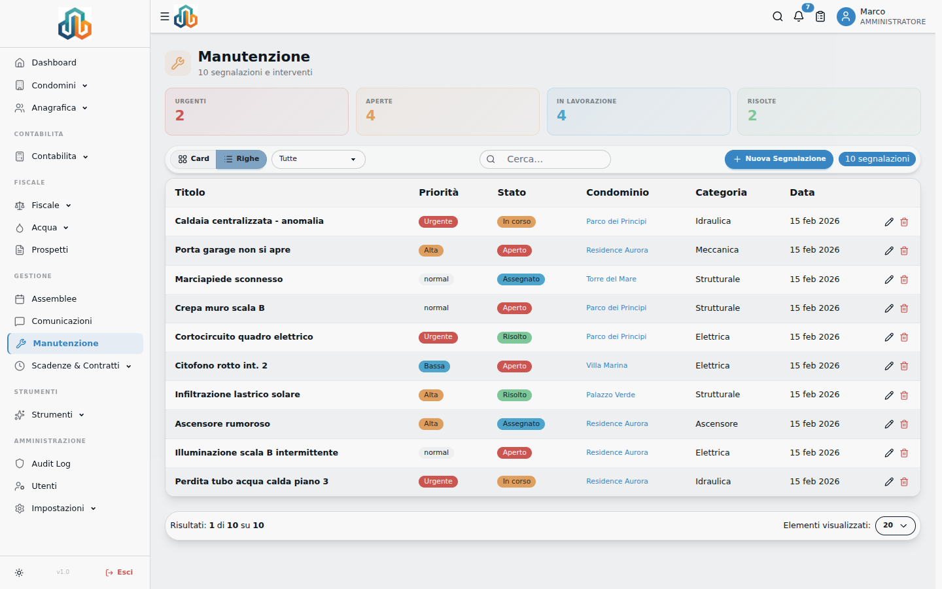Click the Aperte summary card
This screenshot has height=589, width=942.
point(447,111)
